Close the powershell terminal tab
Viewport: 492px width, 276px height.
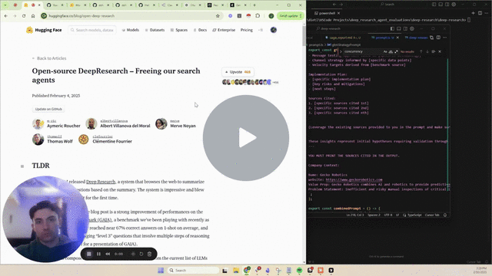pyautogui.click(x=338, y=13)
